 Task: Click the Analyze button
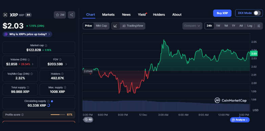coord(240,120)
